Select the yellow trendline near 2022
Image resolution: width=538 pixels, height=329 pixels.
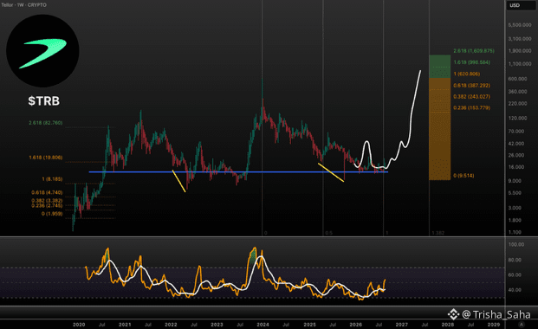coord(178,181)
